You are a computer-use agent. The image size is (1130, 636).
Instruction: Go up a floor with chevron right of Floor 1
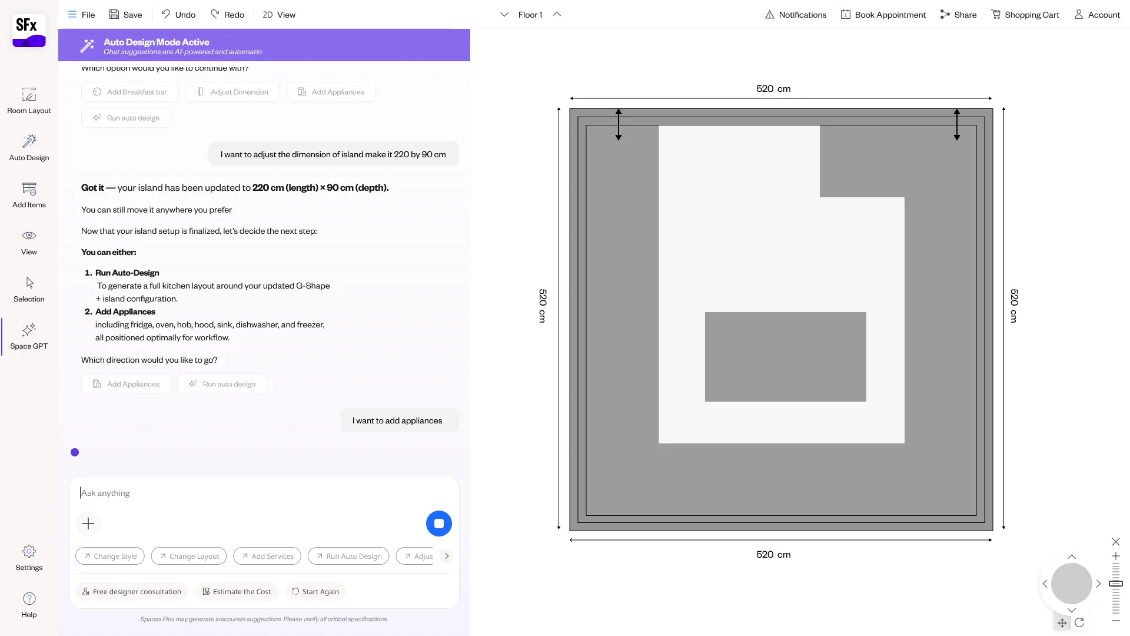[557, 15]
